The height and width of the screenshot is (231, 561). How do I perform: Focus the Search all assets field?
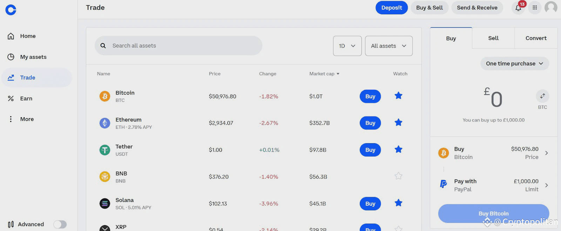pos(178,45)
